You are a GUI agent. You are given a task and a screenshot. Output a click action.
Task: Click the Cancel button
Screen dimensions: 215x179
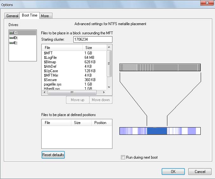[200, 172]
